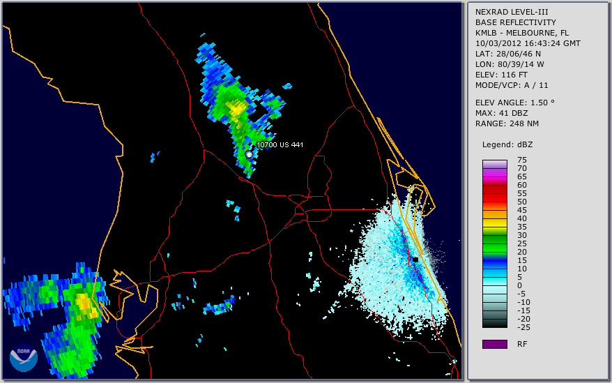Click the LON: 80/39/14 W text
612x383 pixels.
point(510,64)
